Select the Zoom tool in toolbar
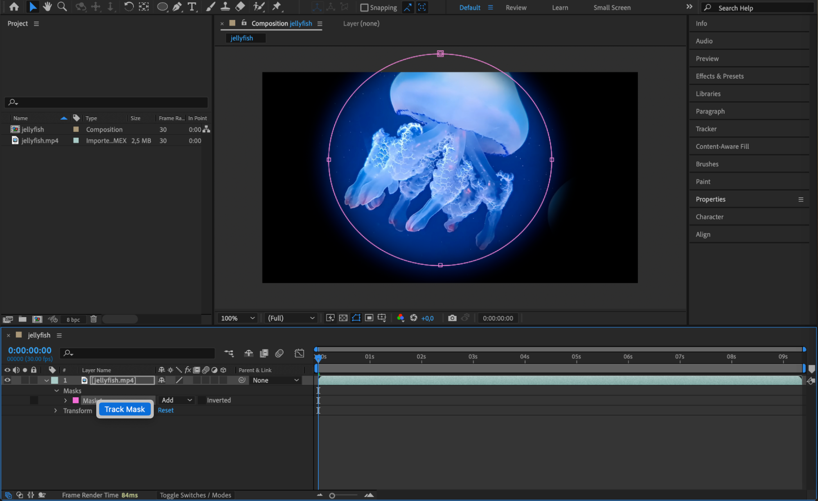The image size is (818, 501). (x=62, y=7)
